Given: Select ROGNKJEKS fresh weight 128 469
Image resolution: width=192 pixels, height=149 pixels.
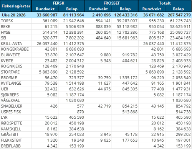Looking at the screenshot, I should click(50, 66).
